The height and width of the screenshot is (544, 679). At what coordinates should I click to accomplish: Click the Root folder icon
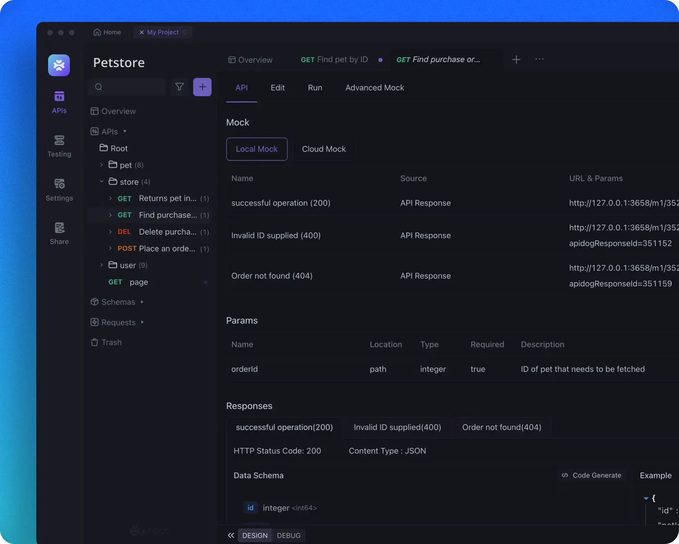pos(103,148)
